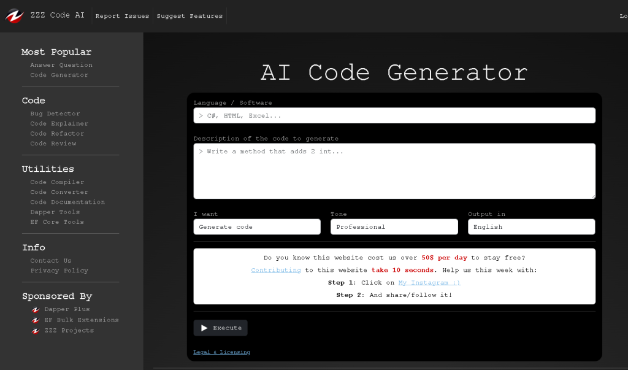The height and width of the screenshot is (370, 628).
Task: Open the Code Compiler utility
Action: click(x=57, y=182)
